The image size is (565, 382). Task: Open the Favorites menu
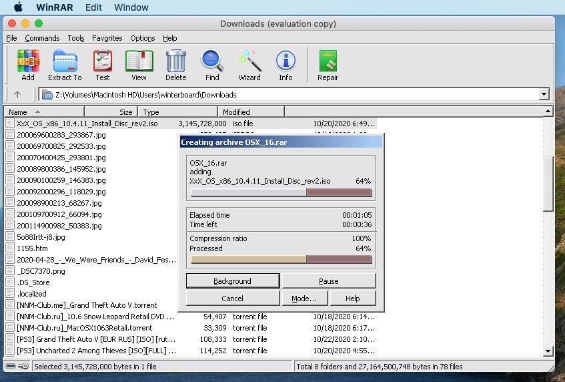point(107,38)
